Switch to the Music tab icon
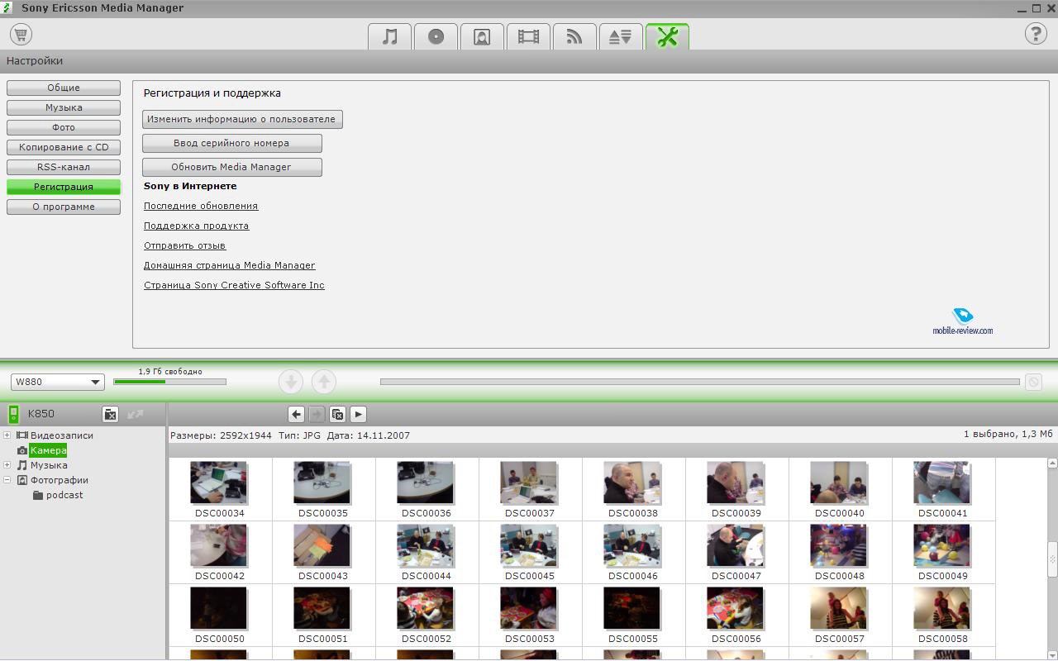The image size is (1058, 661). click(x=389, y=36)
